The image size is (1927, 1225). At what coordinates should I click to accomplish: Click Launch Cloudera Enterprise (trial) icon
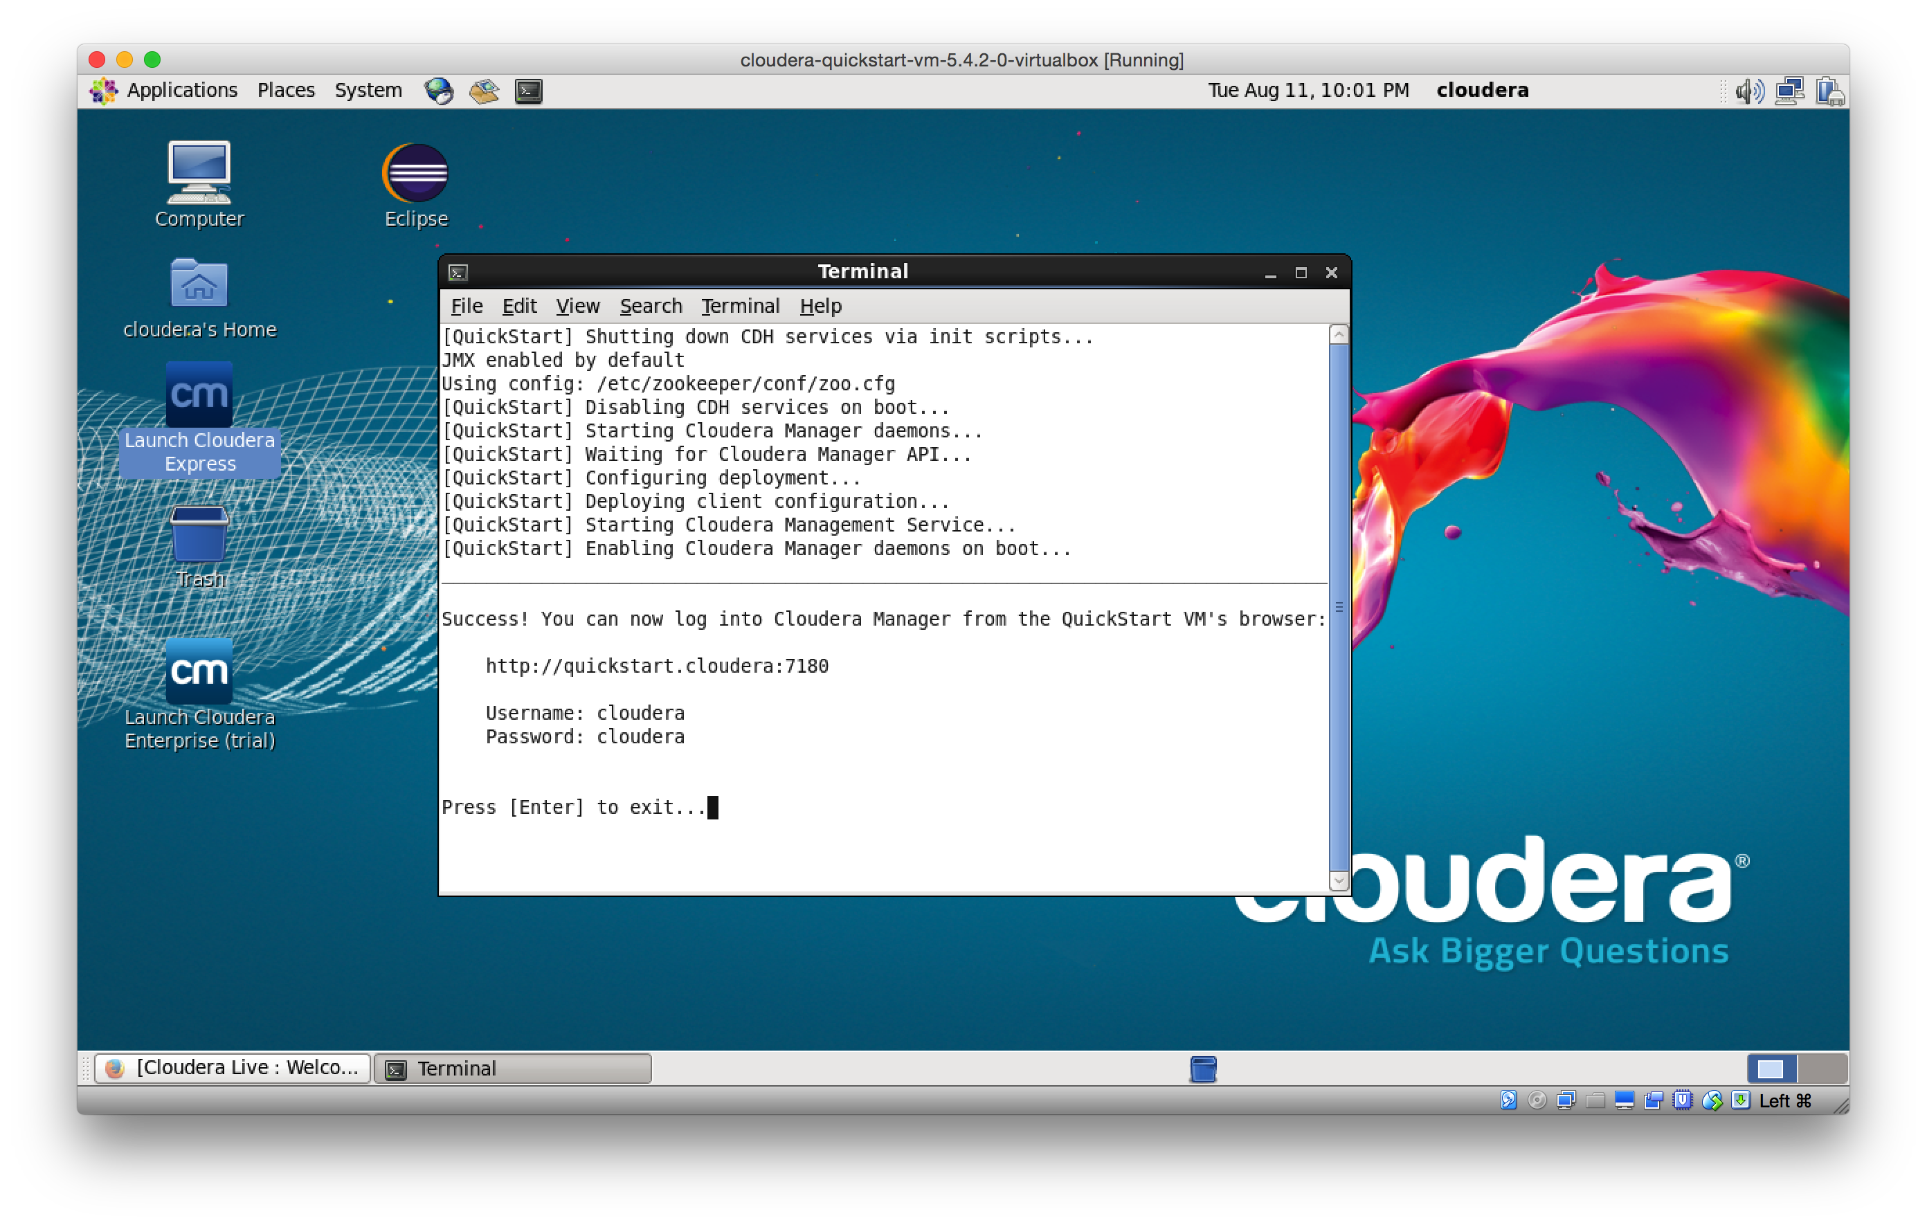(x=199, y=672)
